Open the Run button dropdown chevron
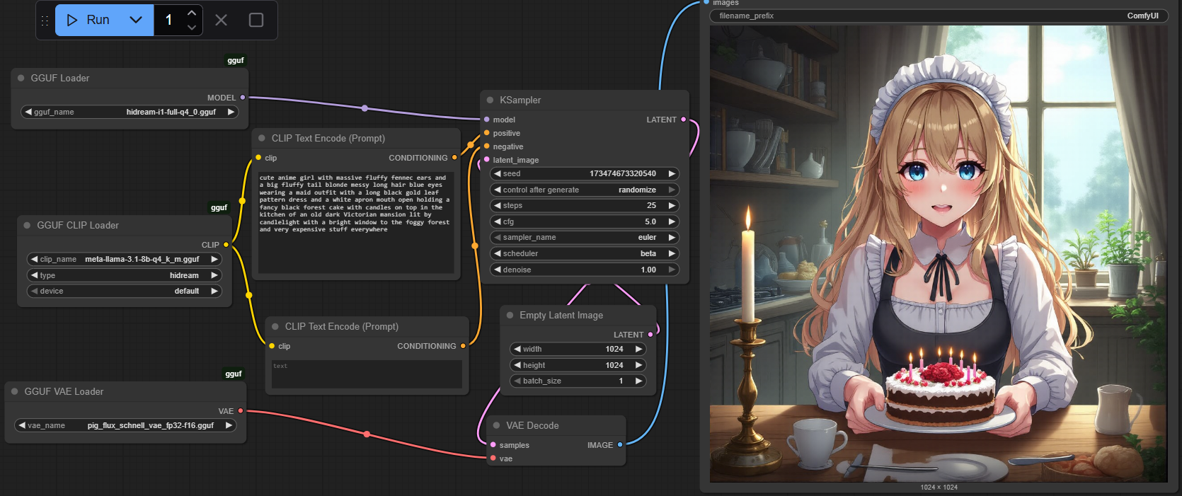 point(136,20)
